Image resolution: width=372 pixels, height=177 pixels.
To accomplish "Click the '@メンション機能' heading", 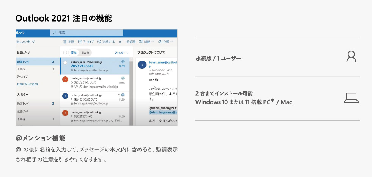I will pos(40,138).
